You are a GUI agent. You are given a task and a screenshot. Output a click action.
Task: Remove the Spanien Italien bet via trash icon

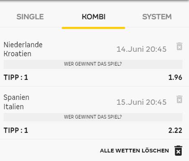click(179, 99)
